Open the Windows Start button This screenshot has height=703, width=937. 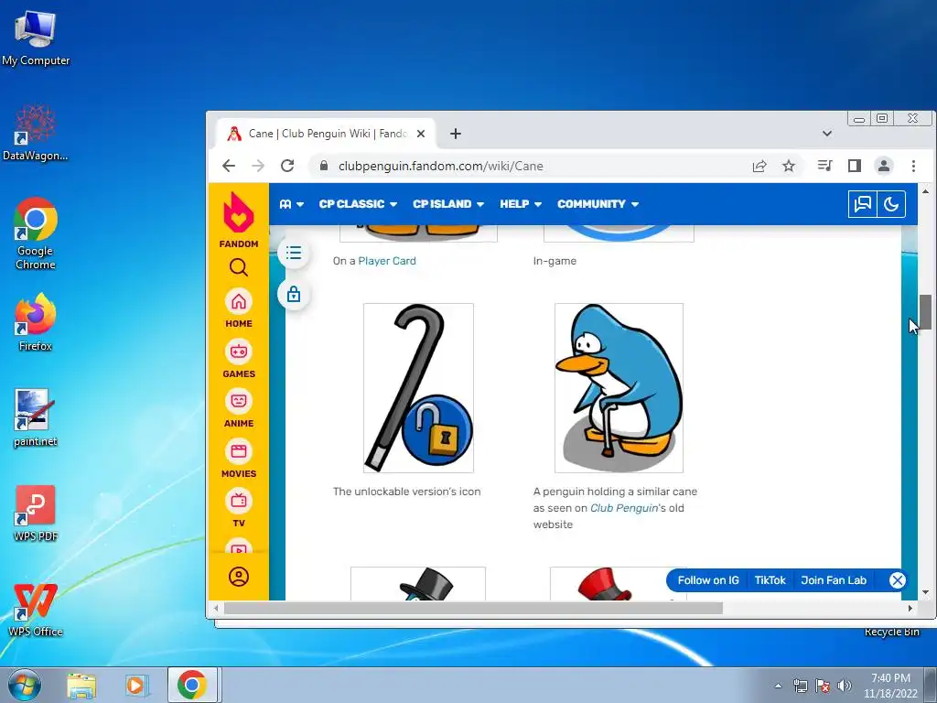point(25,685)
